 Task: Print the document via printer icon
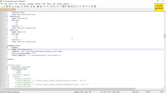(x=18, y=6)
